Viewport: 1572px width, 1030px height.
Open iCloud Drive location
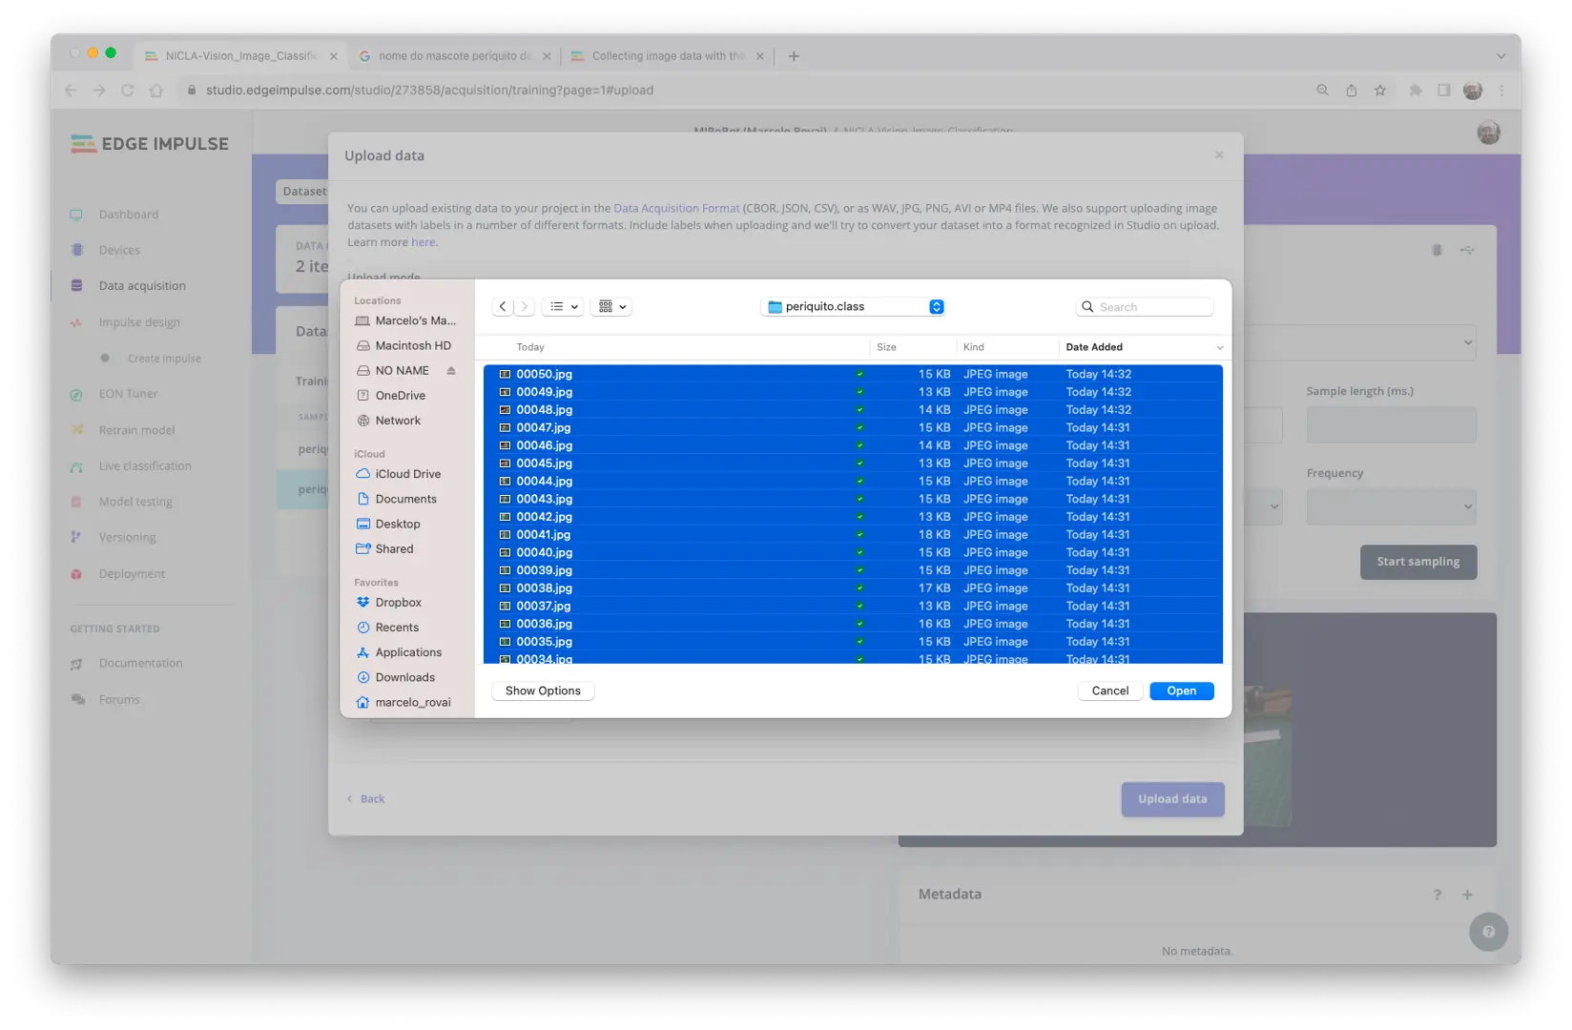[x=407, y=474]
